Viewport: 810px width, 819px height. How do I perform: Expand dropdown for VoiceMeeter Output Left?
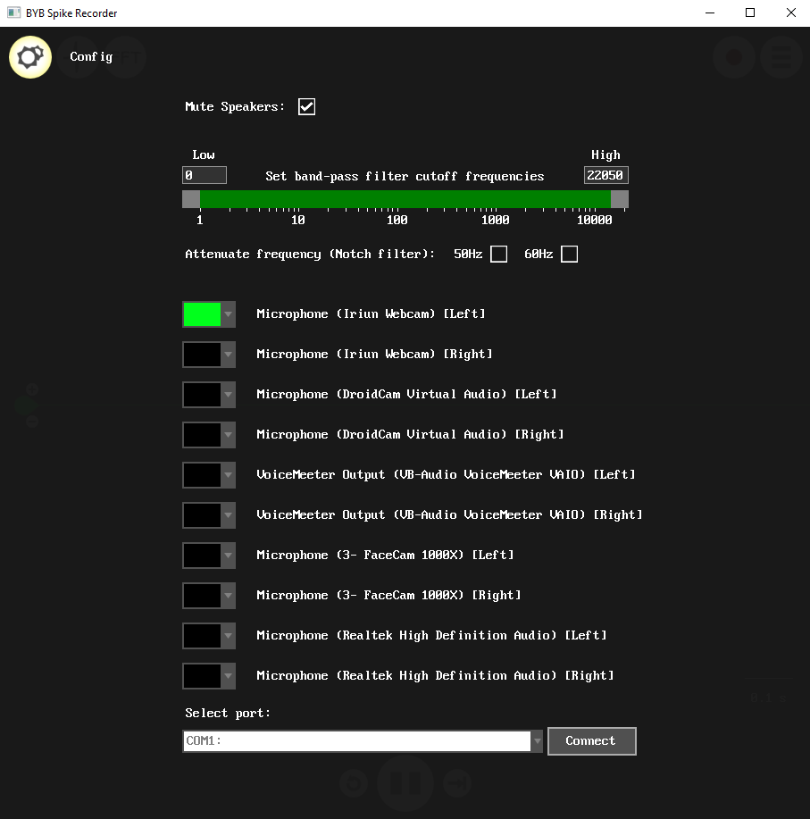tap(229, 475)
